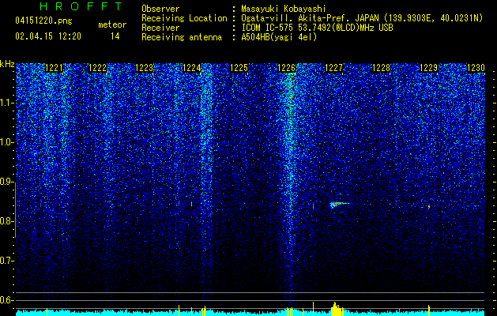Click the kHz axis unit label
The height and width of the screenshot is (316, 497).
[x=7, y=64]
